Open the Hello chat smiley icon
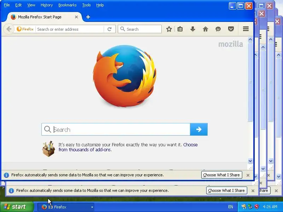283x212 pixels. (218, 29)
